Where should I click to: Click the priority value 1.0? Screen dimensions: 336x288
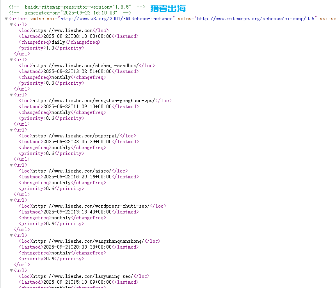tap(50, 48)
